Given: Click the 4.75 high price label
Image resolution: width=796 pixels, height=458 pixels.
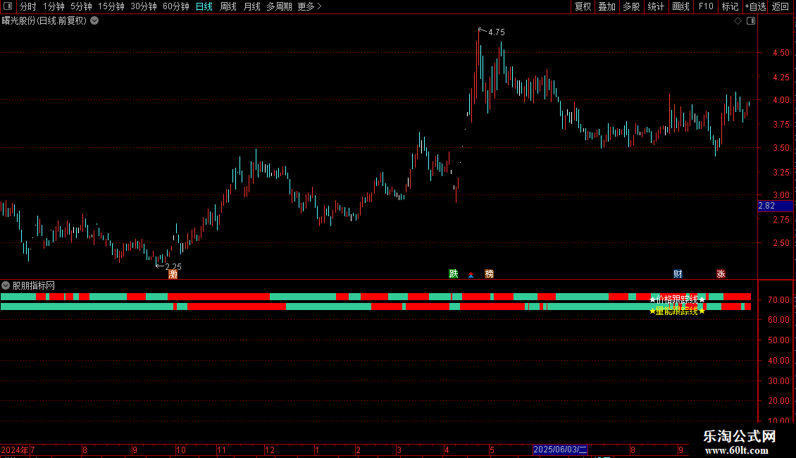Looking at the screenshot, I should pyautogui.click(x=496, y=32).
